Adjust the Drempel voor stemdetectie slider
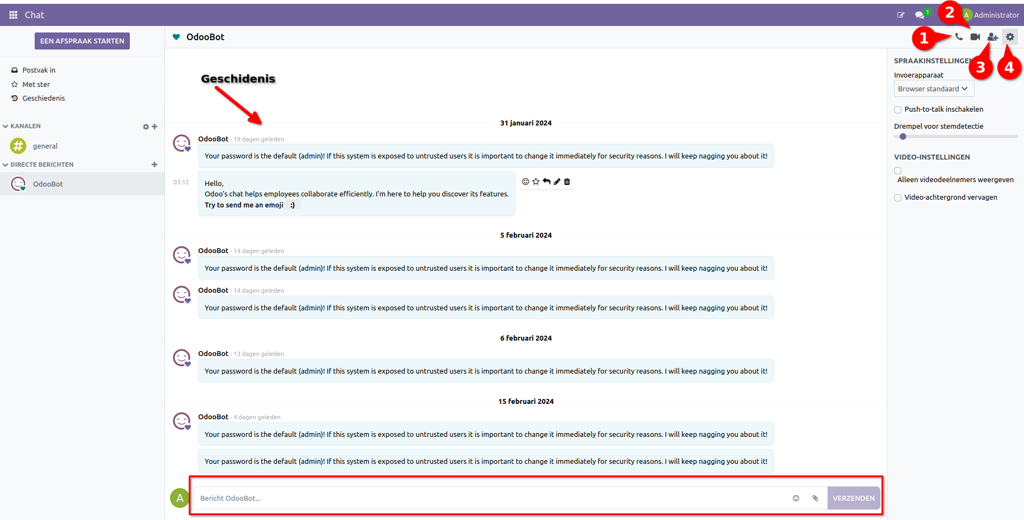1024x520 pixels. (903, 136)
